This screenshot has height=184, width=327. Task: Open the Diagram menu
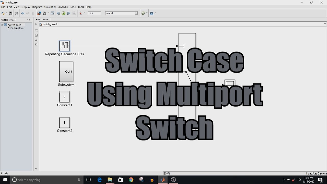[x=37, y=7]
